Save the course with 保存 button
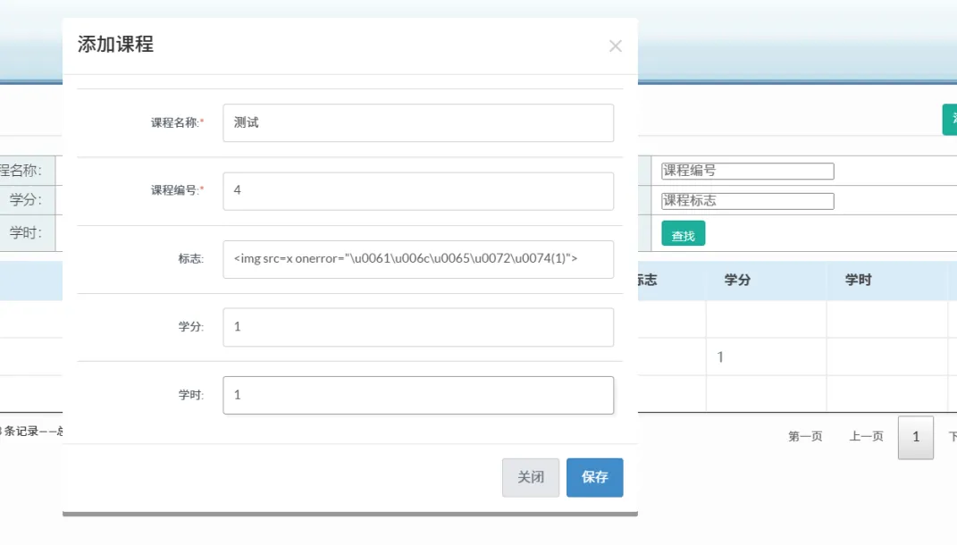The image size is (957, 545). pyautogui.click(x=594, y=477)
